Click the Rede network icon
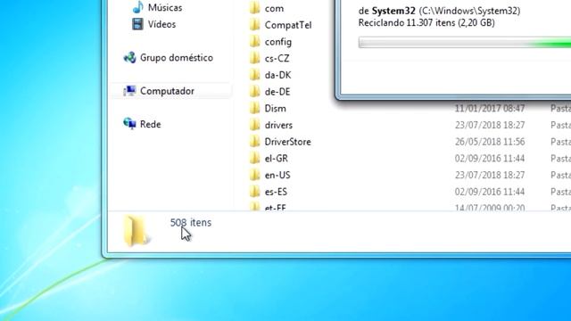This screenshot has width=571, height=321. pos(129,124)
